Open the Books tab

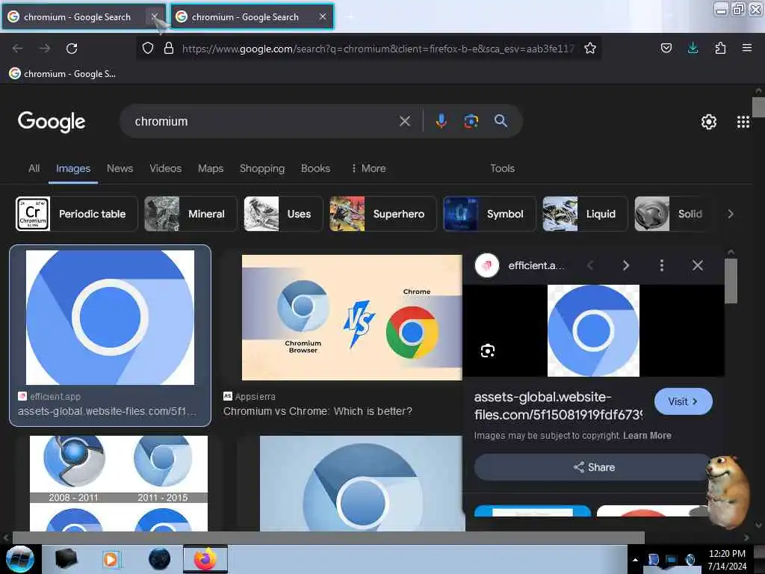tap(315, 168)
